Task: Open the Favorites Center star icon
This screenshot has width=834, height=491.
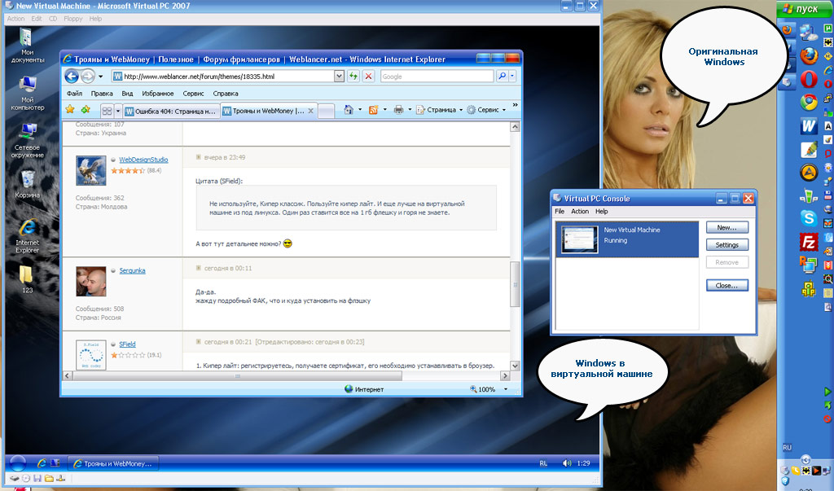Action: tap(70, 110)
